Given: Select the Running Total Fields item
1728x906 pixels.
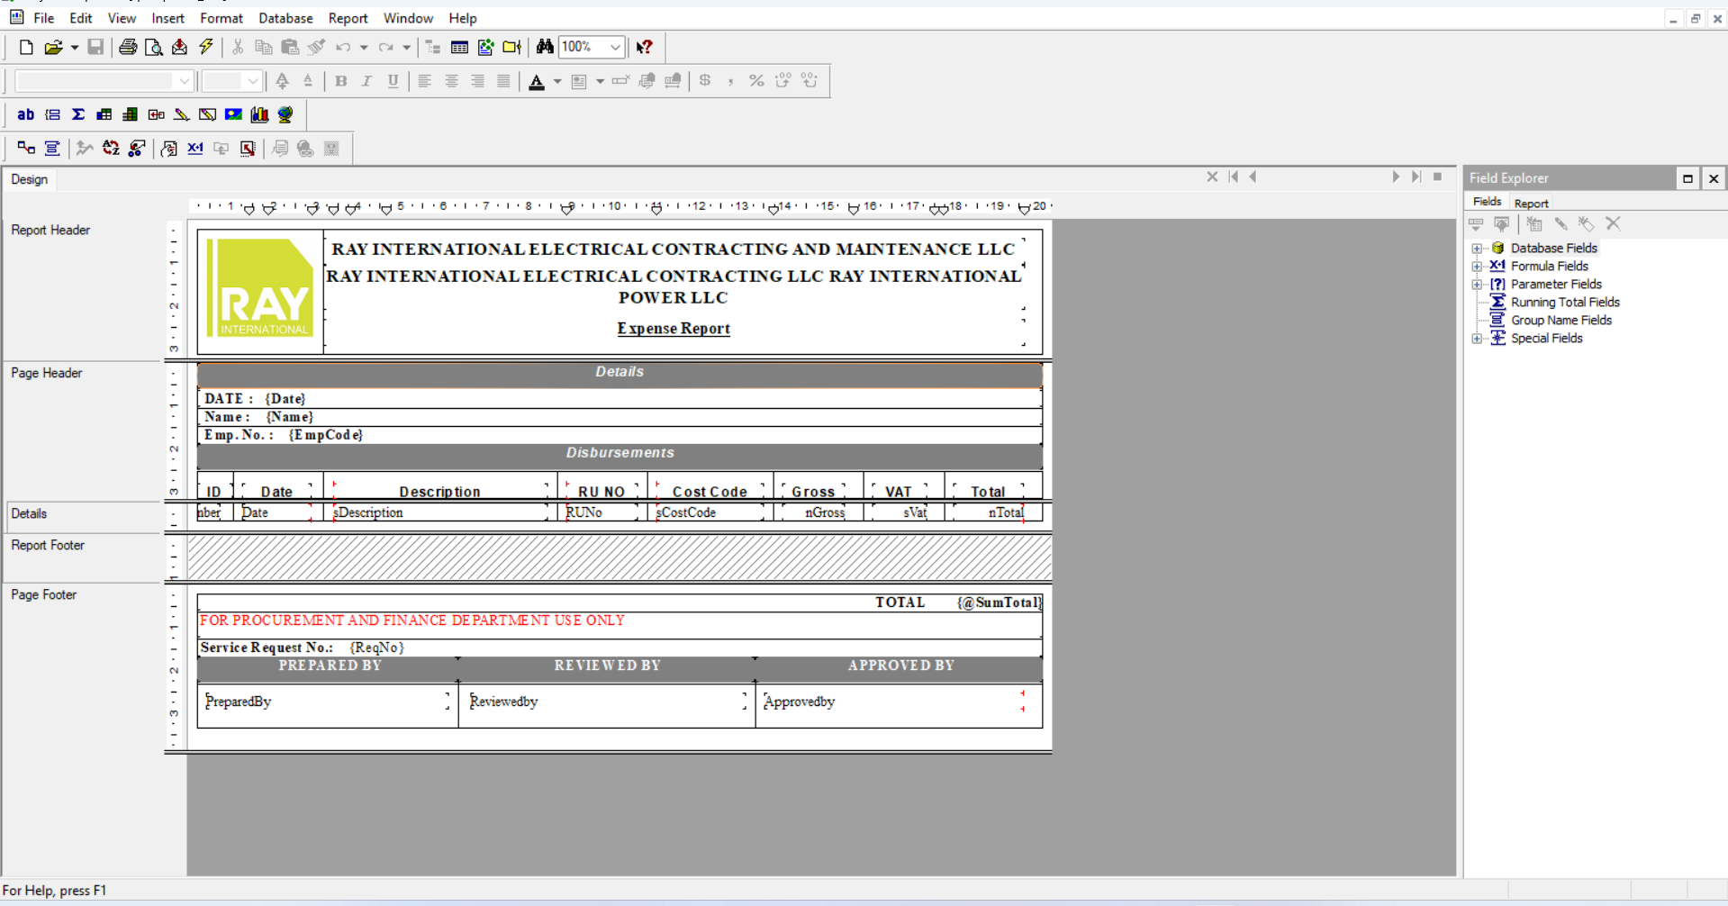Looking at the screenshot, I should coord(1564,303).
